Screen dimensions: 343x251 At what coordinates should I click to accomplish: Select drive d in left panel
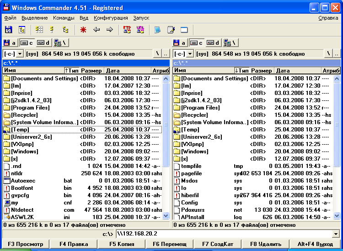coord(43,43)
